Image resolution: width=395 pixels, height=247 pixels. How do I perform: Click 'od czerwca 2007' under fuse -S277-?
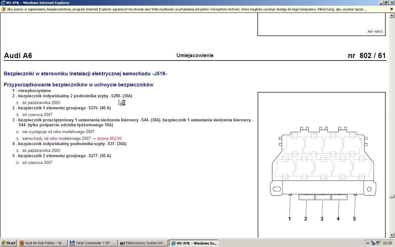pos(37,163)
